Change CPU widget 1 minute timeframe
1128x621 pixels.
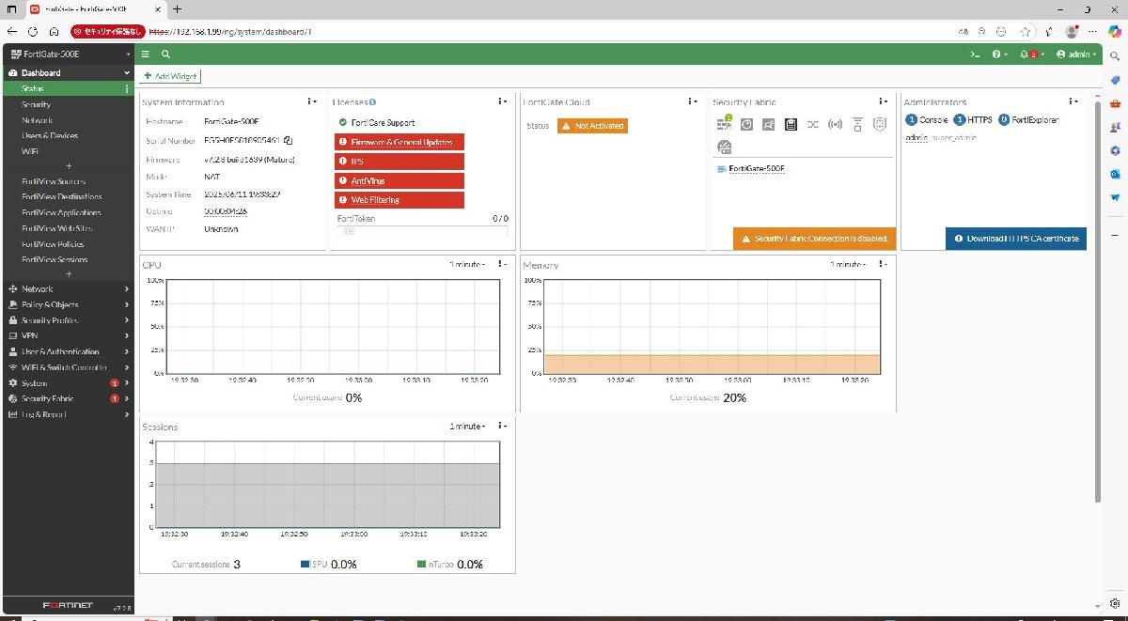click(x=467, y=265)
